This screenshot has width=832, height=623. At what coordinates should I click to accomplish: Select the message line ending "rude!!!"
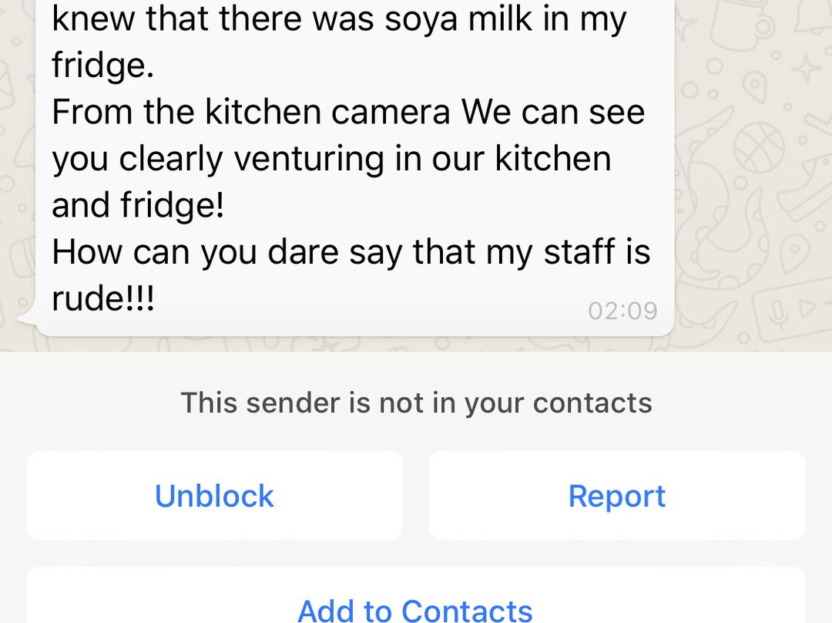103,299
